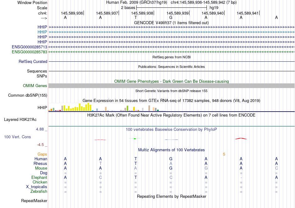Click the 'RefSeq genes from NCBI' track title
Image resolution: width=295 pixels, height=208 pixels.
[x=171, y=57]
